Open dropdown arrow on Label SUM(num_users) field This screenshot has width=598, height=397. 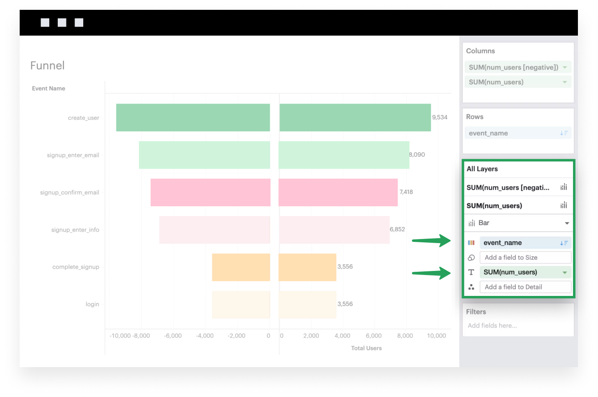point(565,272)
